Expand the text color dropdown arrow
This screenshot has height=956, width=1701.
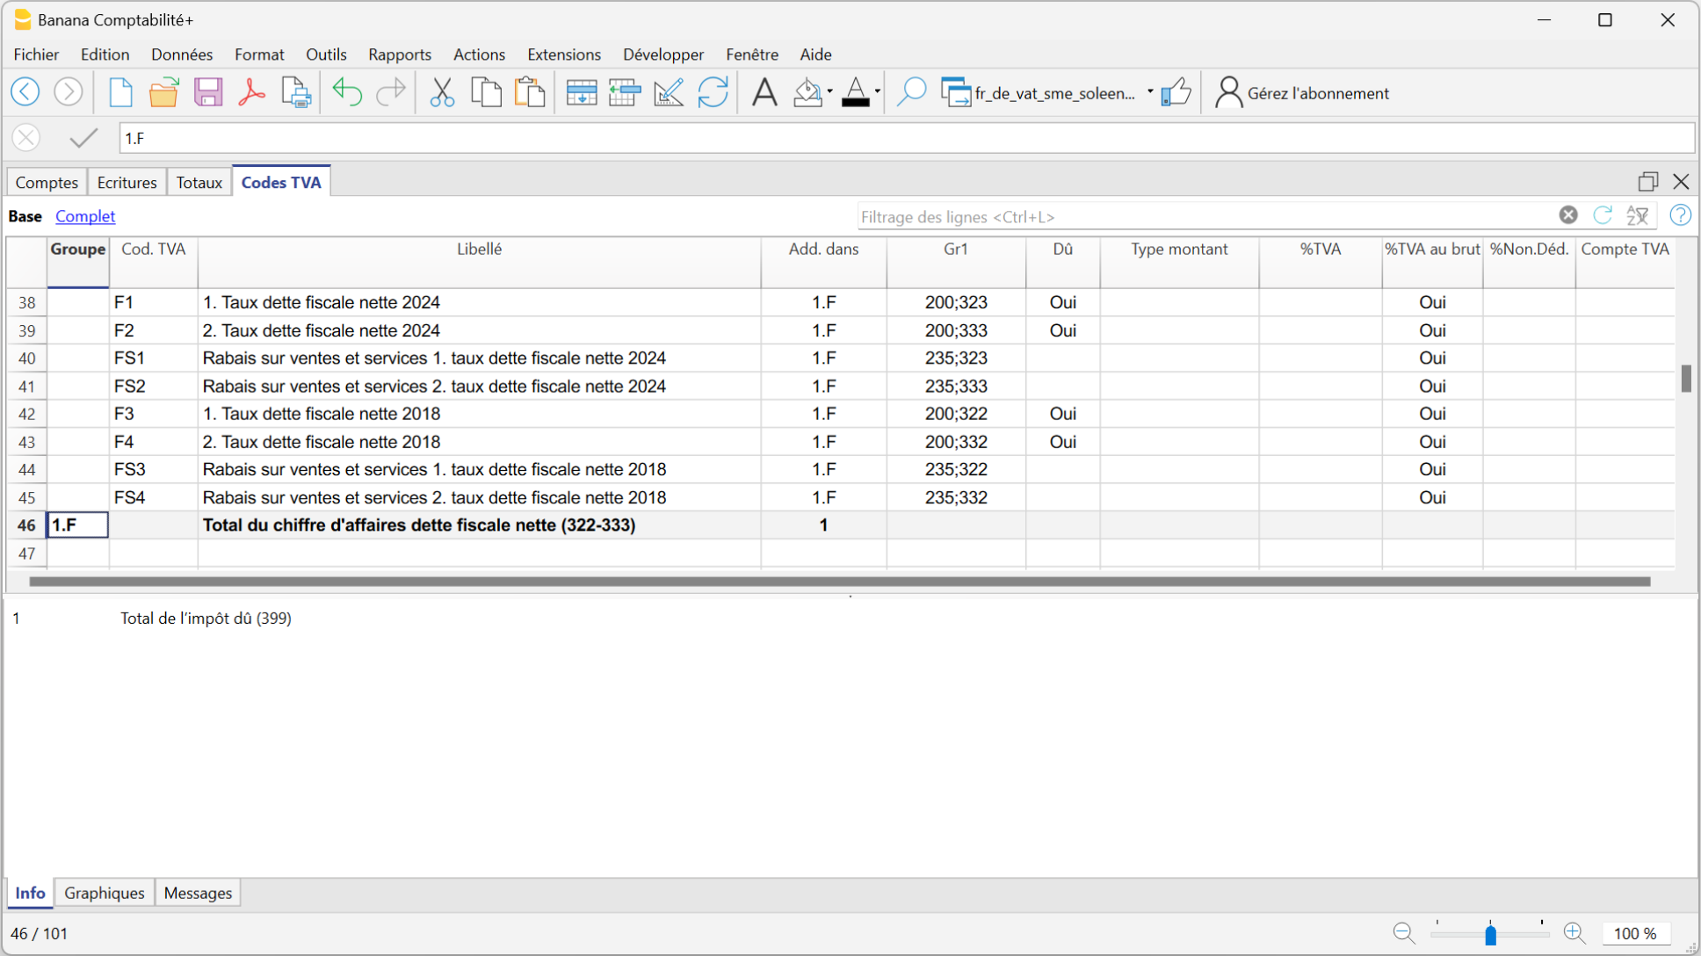click(877, 91)
